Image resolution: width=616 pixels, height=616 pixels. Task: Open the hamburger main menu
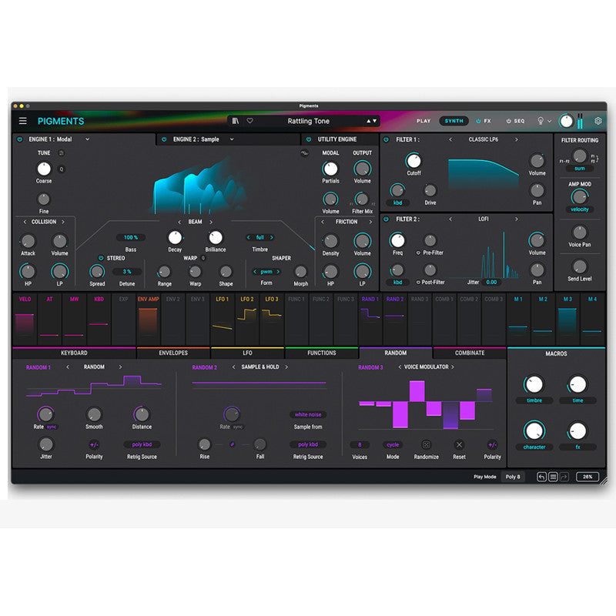23,121
